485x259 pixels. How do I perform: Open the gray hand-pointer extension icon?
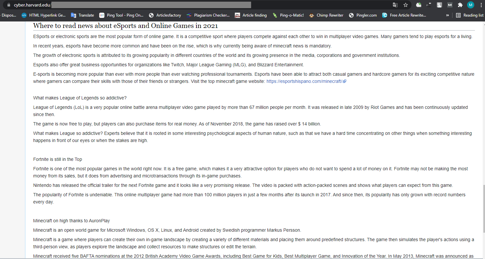click(x=439, y=5)
